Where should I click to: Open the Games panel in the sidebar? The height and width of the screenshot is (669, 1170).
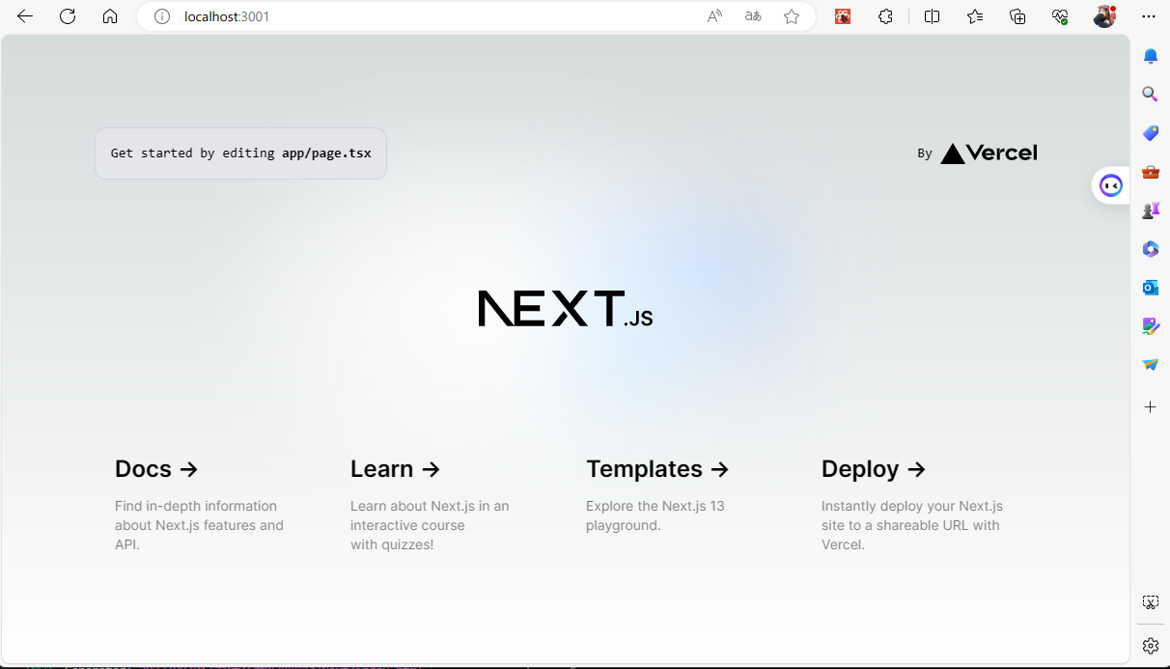tap(1150, 209)
